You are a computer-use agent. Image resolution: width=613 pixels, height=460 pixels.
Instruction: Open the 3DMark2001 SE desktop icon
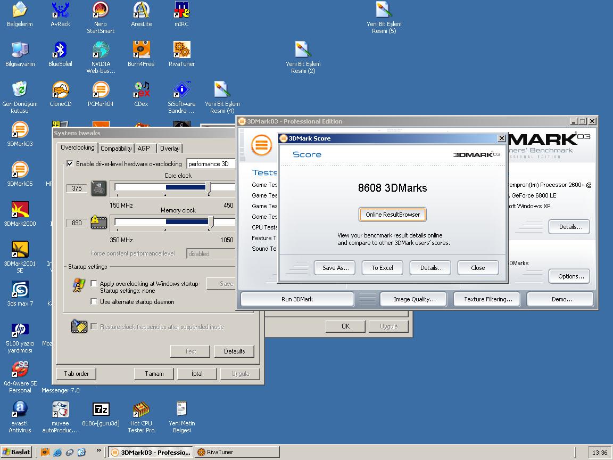[20, 250]
